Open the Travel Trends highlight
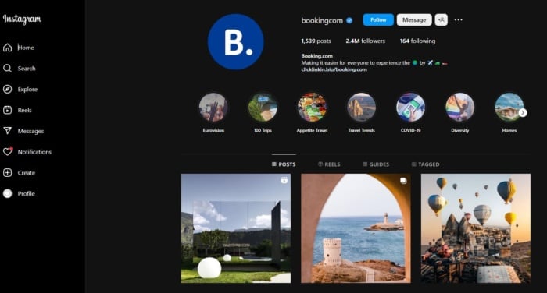 [361, 108]
